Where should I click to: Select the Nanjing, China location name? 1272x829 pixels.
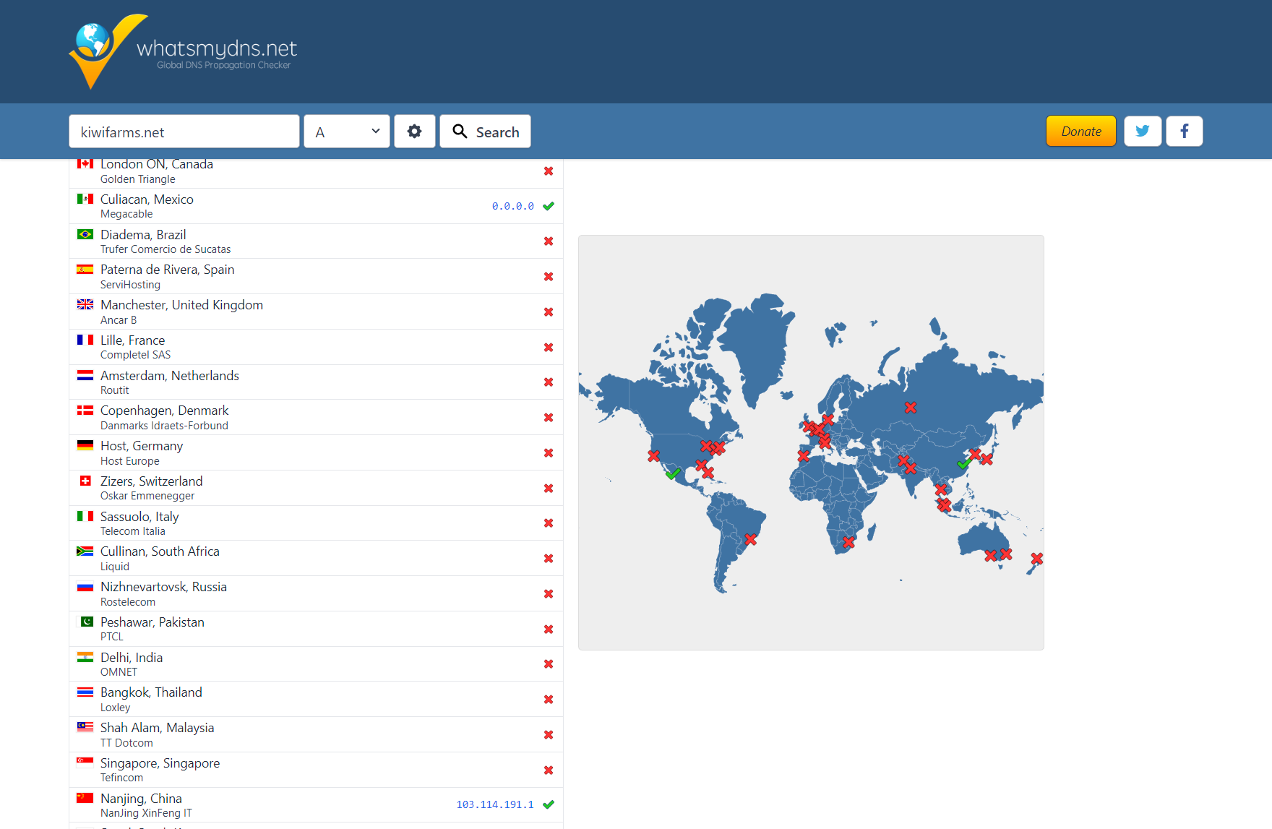point(141,799)
